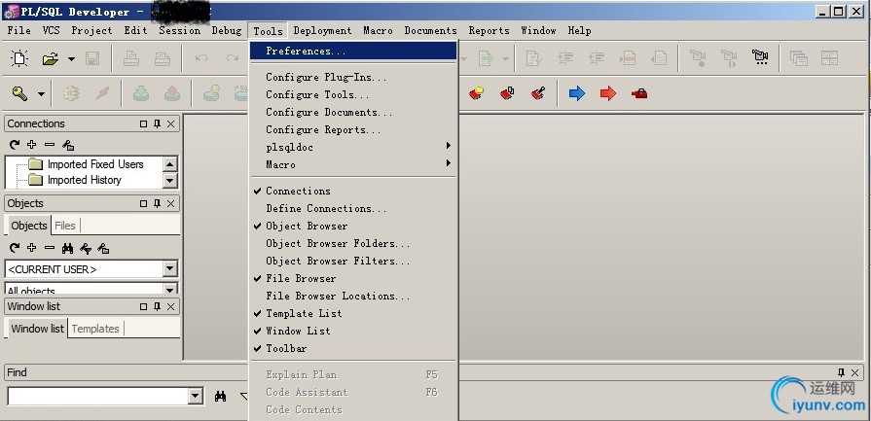Click the binoculars search icon in Find bar

[x=221, y=396]
